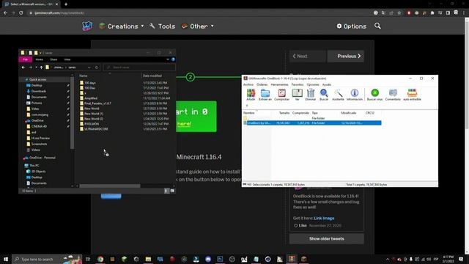
Task: Click the Ver icon in WinRAR toolbar
Action: tap(297, 95)
